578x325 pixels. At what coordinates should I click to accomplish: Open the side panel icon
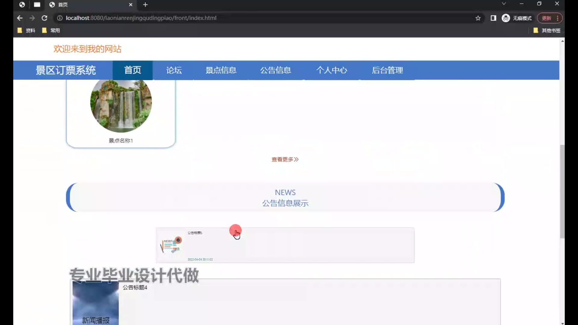(493, 18)
